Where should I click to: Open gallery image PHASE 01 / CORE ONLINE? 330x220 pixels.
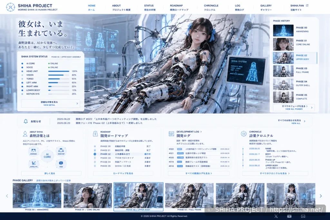click(88, 196)
